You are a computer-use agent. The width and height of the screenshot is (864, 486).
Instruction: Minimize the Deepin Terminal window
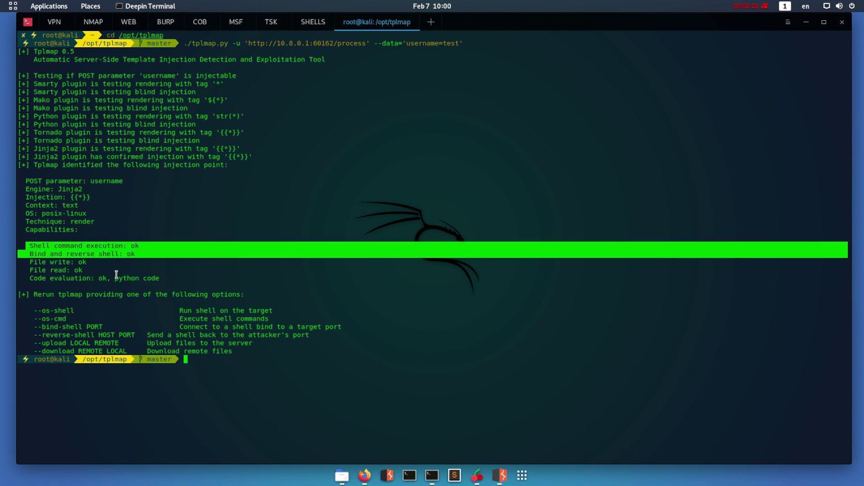(805, 22)
